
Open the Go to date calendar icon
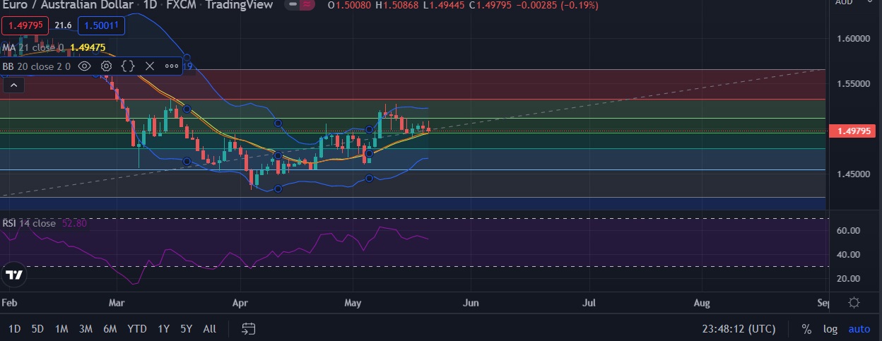pyautogui.click(x=248, y=329)
